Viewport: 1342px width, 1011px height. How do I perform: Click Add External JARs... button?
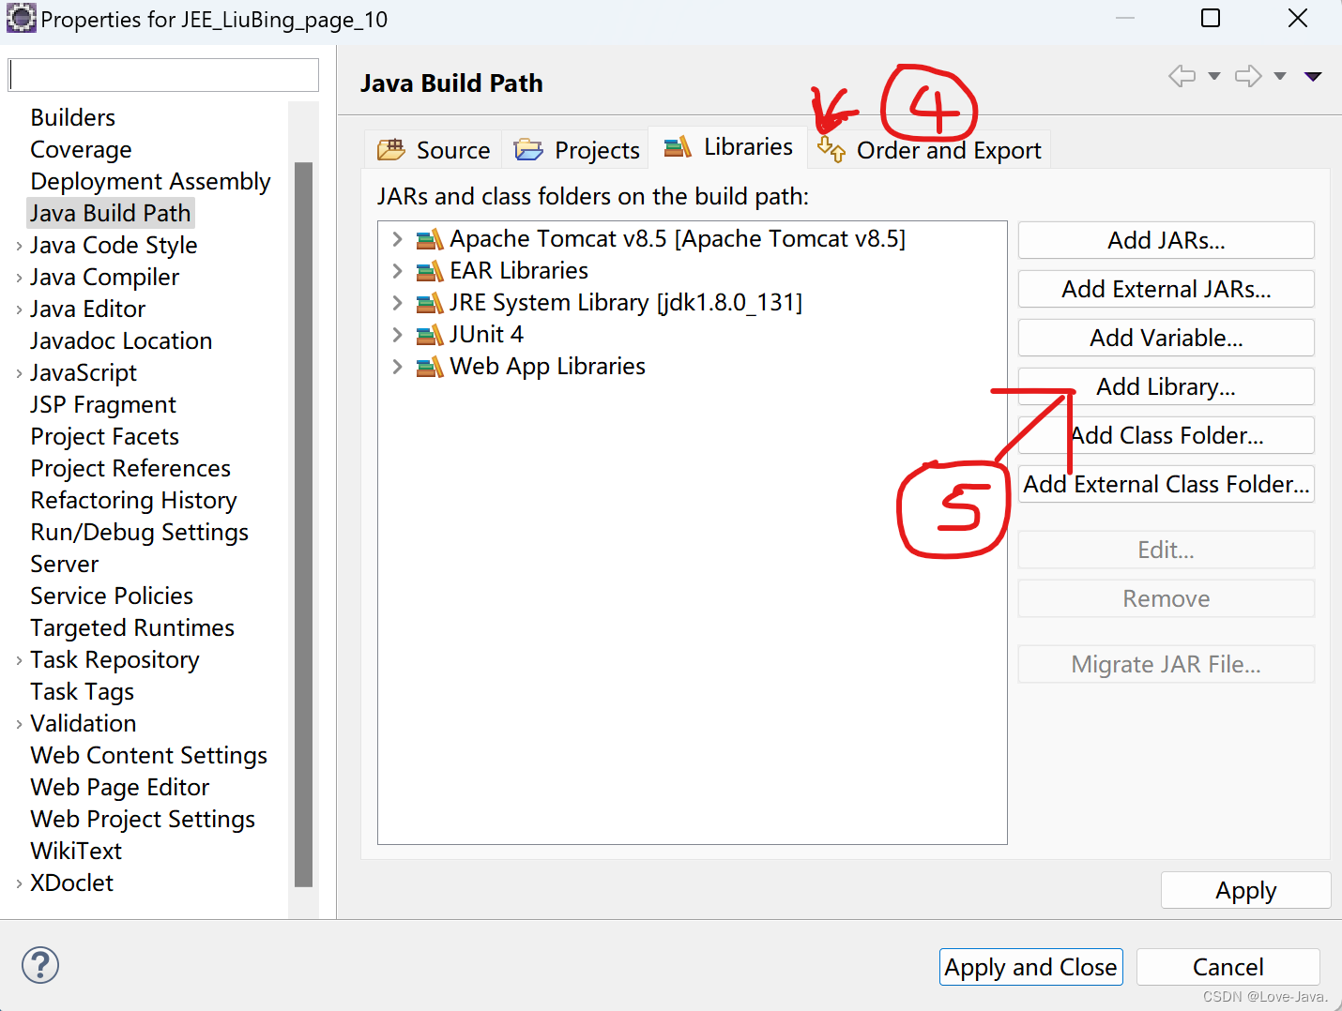coord(1166,289)
